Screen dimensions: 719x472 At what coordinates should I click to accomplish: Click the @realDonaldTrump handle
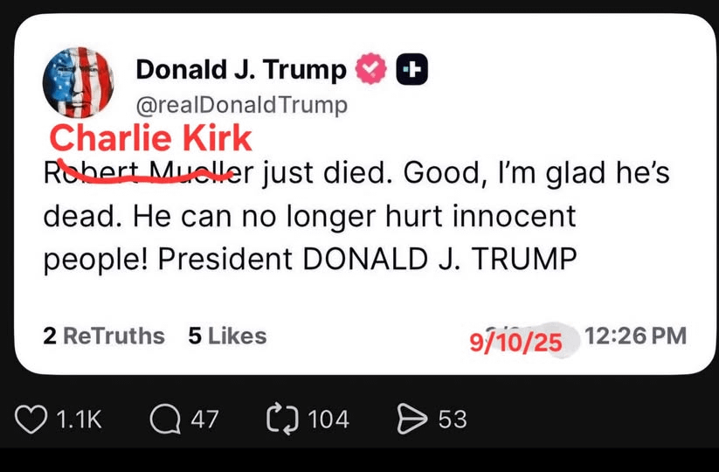[242, 106]
